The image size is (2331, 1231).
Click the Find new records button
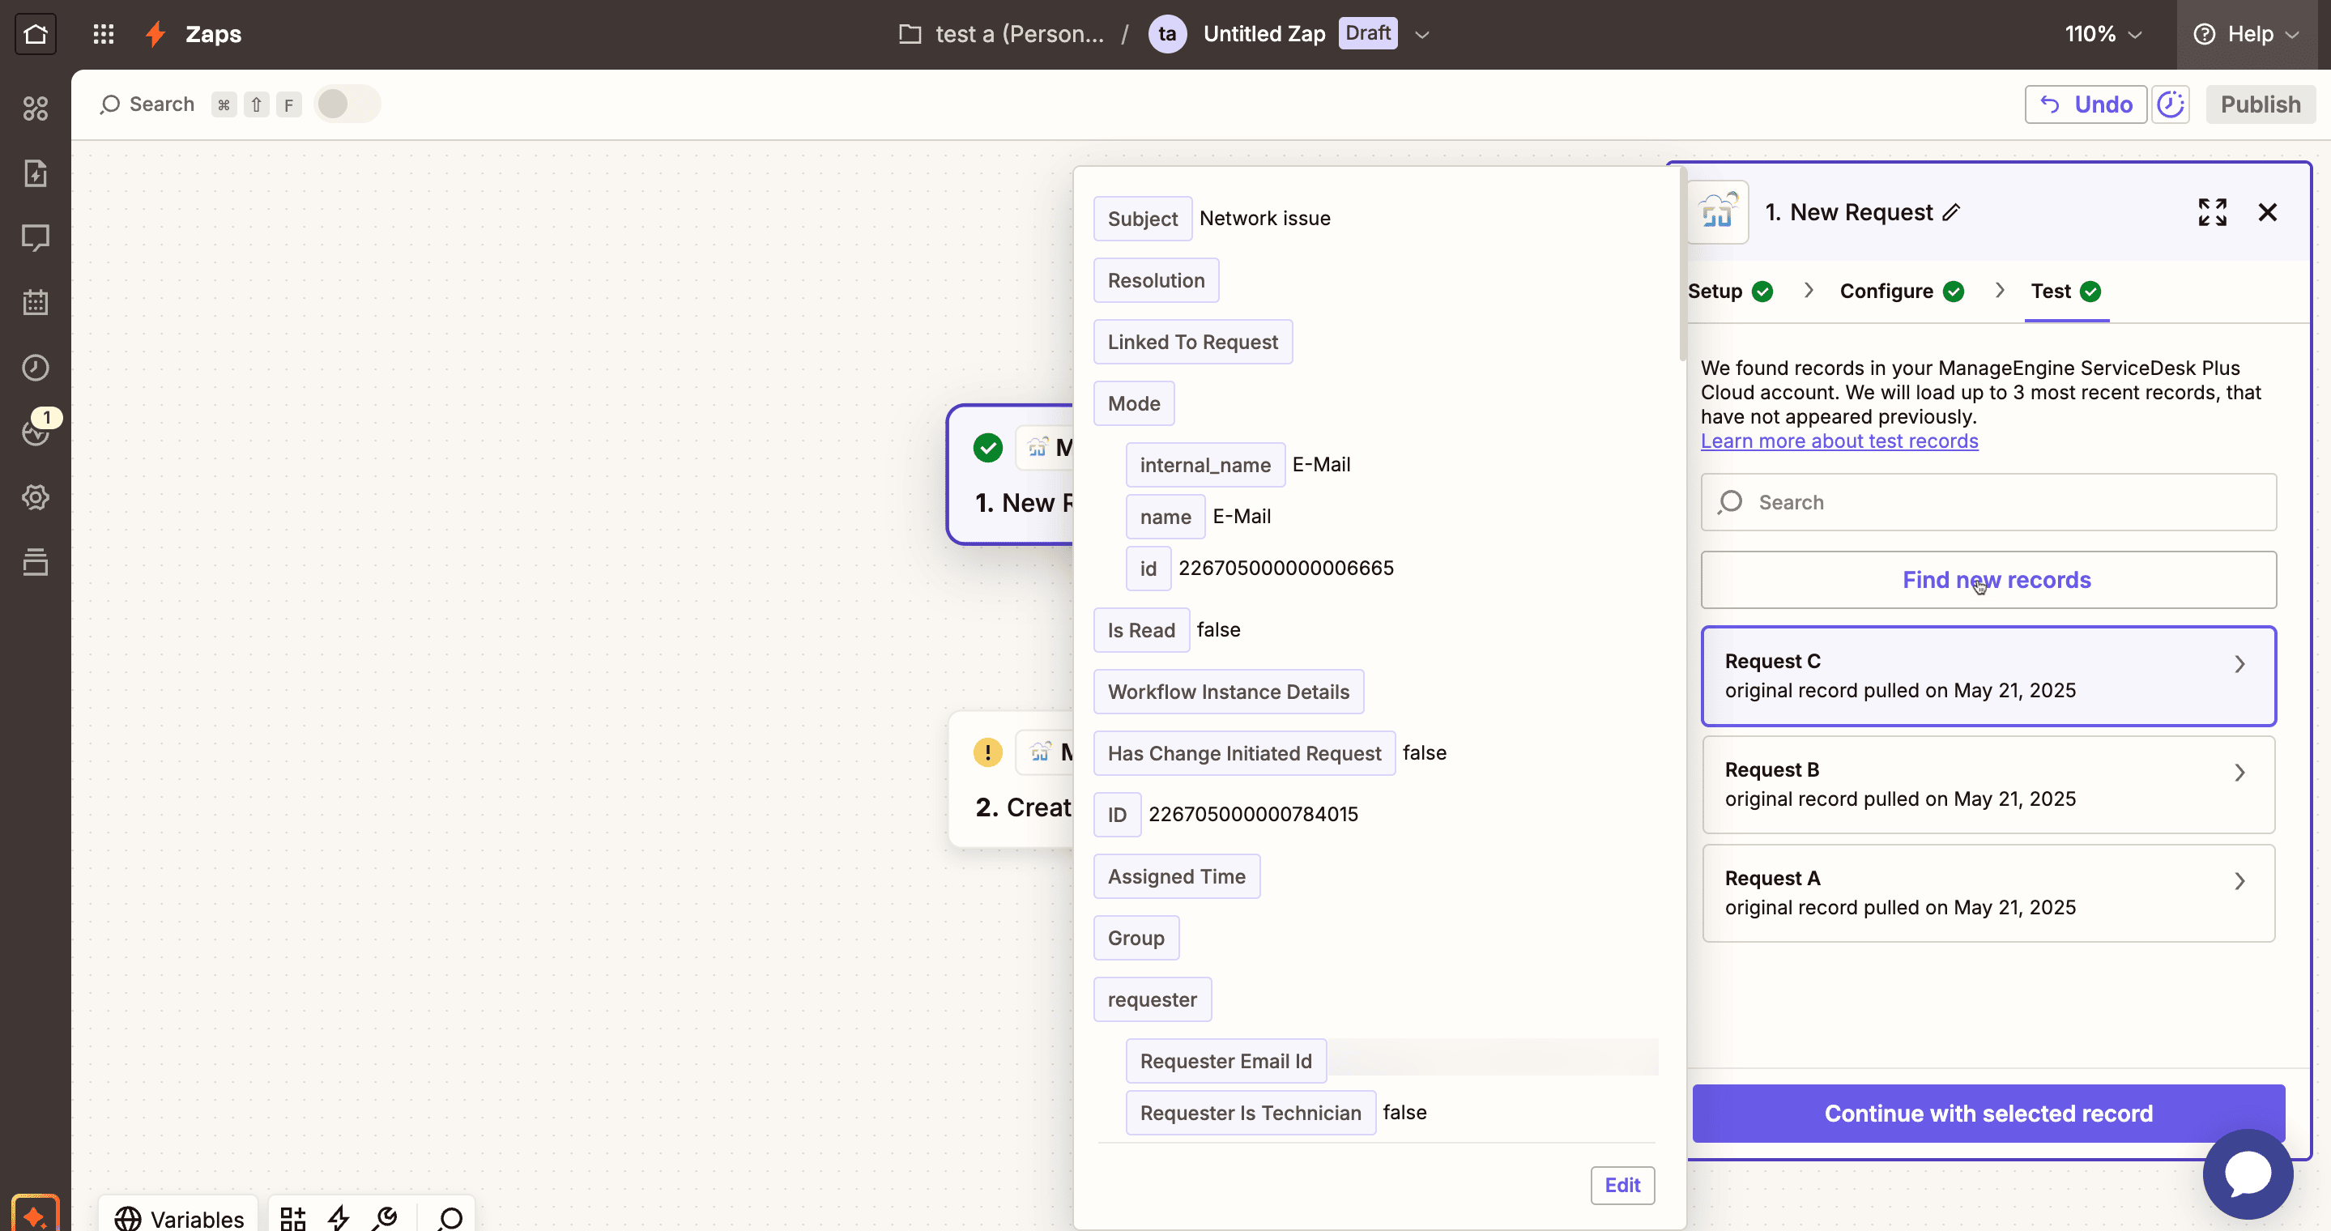(1988, 580)
